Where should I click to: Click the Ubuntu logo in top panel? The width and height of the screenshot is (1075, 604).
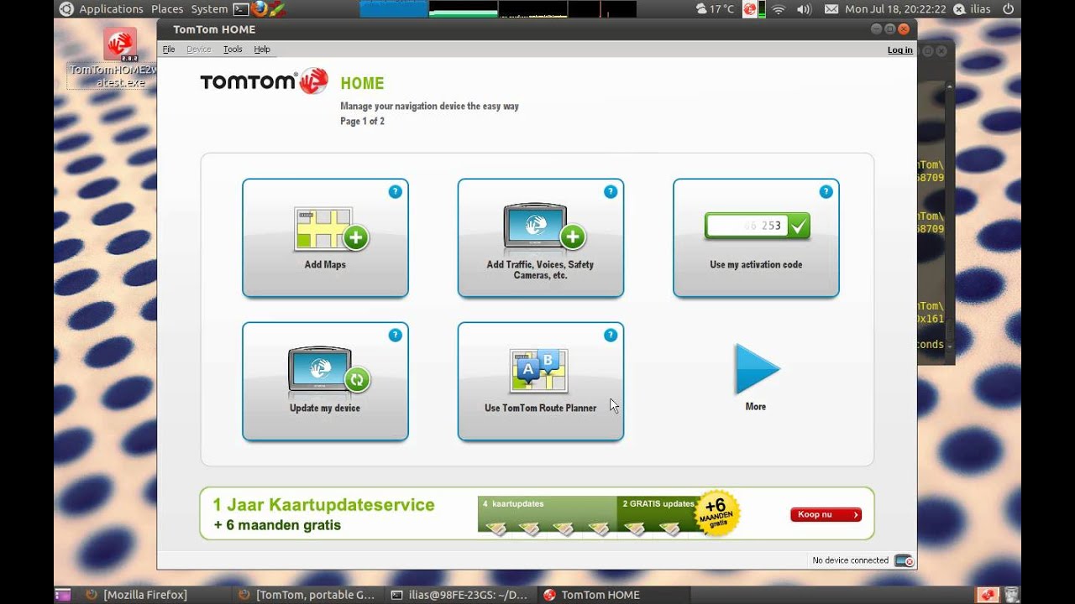coord(66,9)
